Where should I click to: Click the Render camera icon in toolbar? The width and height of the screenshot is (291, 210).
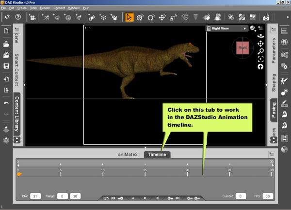pyautogui.click(x=266, y=17)
